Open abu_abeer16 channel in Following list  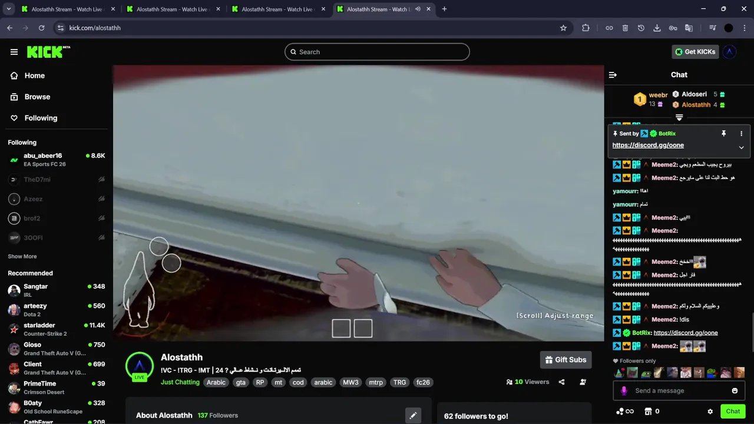click(57, 160)
